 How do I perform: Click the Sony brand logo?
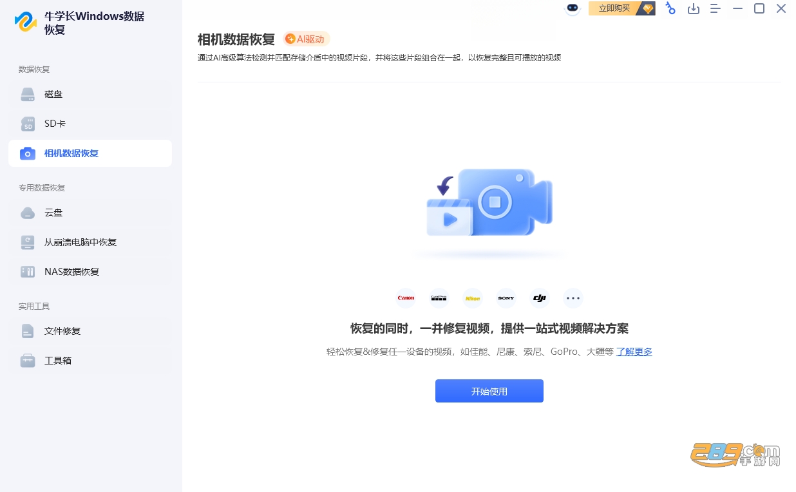[x=506, y=298]
